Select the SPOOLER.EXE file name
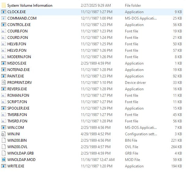 pyautogui.click(x=18, y=108)
